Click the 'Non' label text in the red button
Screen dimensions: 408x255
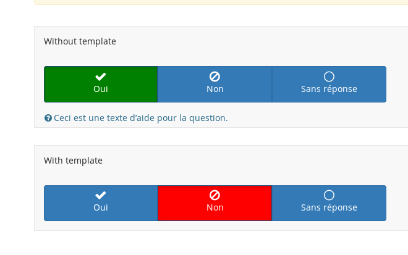tap(215, 208)
